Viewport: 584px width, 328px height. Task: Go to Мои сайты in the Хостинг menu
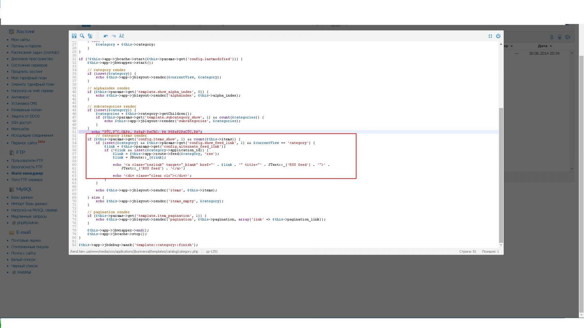click(20, 40)
